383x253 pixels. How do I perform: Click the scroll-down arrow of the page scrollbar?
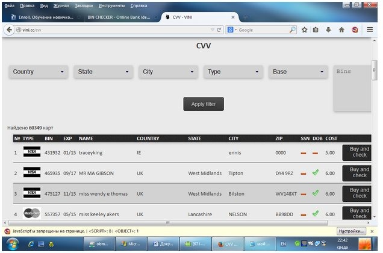pos(374,217)
